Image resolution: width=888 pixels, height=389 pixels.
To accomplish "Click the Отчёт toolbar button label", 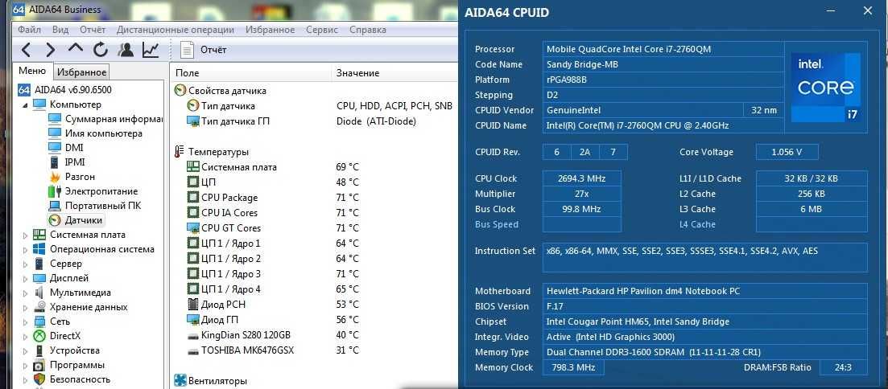I will (x=213, y=50).
